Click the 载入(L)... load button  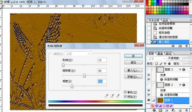(133, 70)
